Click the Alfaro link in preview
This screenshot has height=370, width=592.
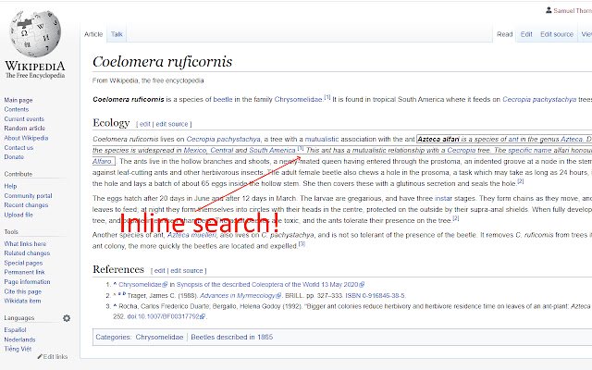point(102,162)
